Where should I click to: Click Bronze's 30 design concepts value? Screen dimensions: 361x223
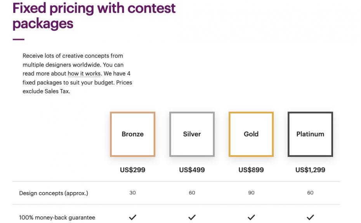click(x=133, y=193)
